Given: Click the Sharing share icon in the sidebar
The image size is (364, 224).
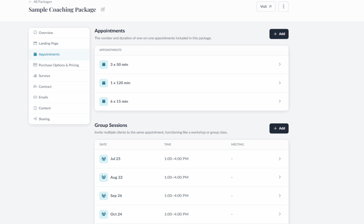Looking at the screenshot, I should click(35, 119).
